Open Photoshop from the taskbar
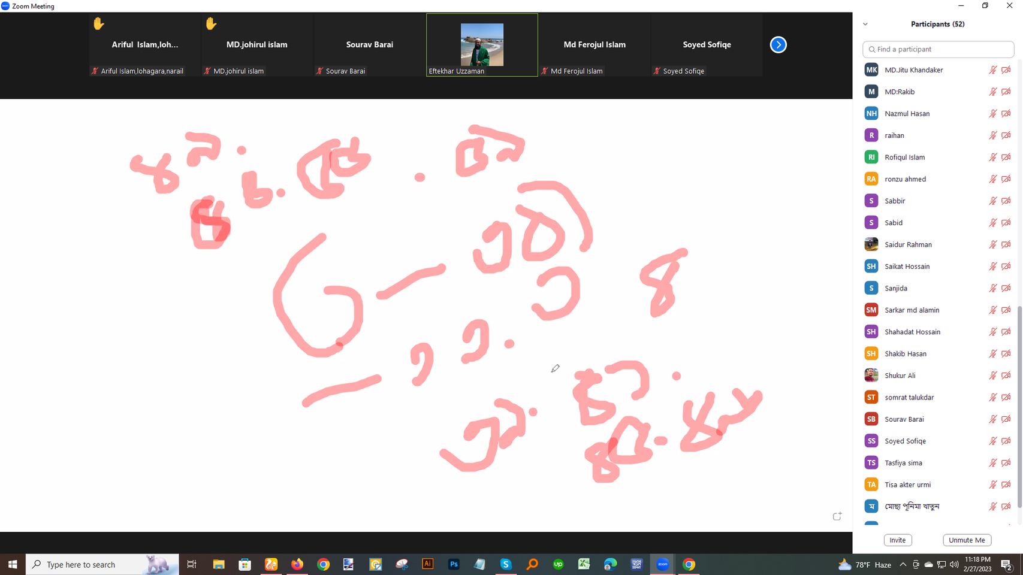The width and height of the screenshot is (1023, 575). tap(454, 564)
